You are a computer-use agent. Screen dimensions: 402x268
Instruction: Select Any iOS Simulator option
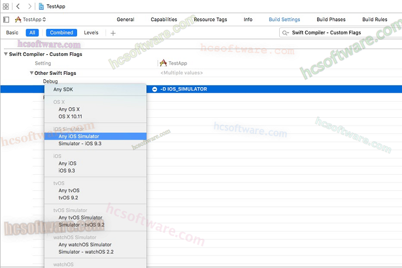coord(95,136)
